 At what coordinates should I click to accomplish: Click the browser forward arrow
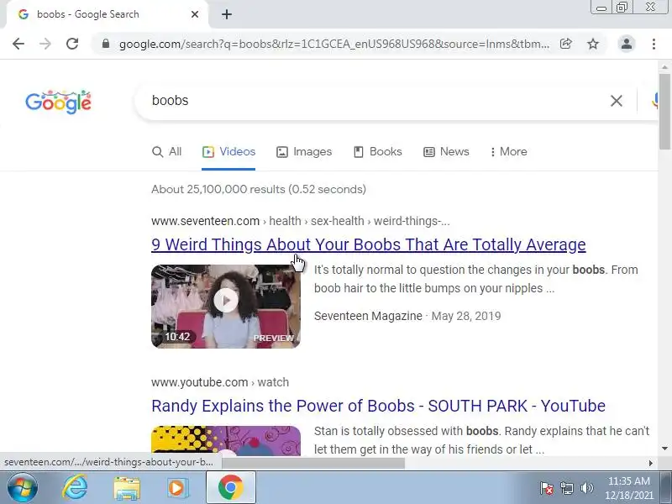(45, 44)
